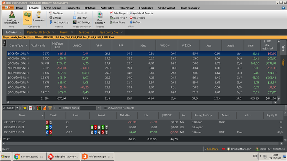Image resolution: width=287 pixels, height=161 pixels.
Task: Open the HM Apps ribbon tab
Action: tap(90, 8)
